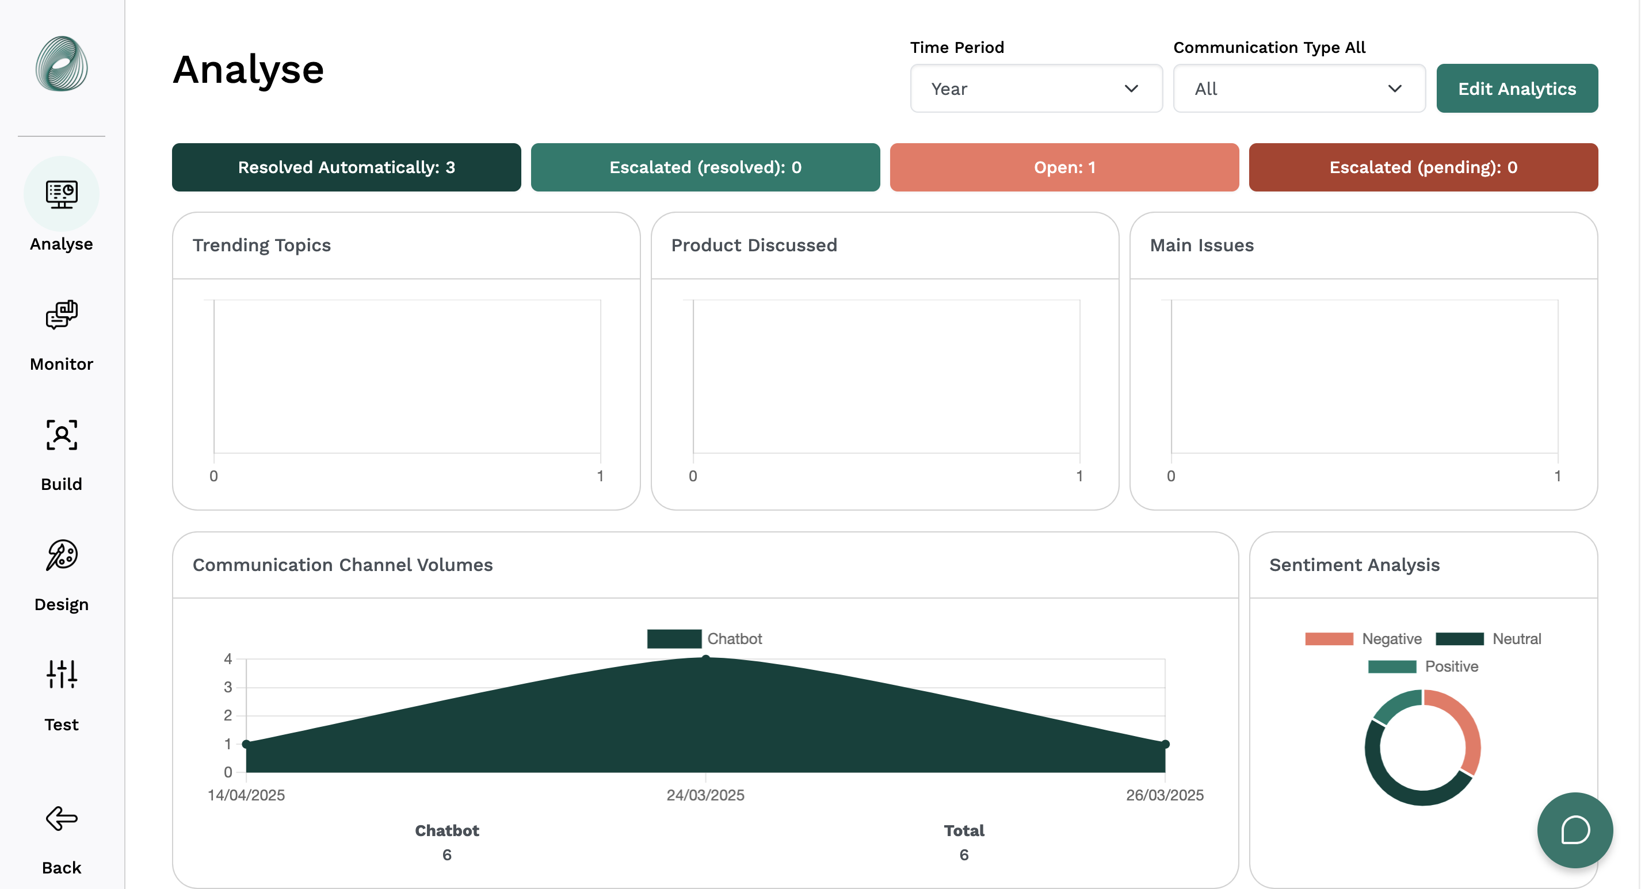
Task: Open the floating chat bubble button
Action: point(1575,830)
